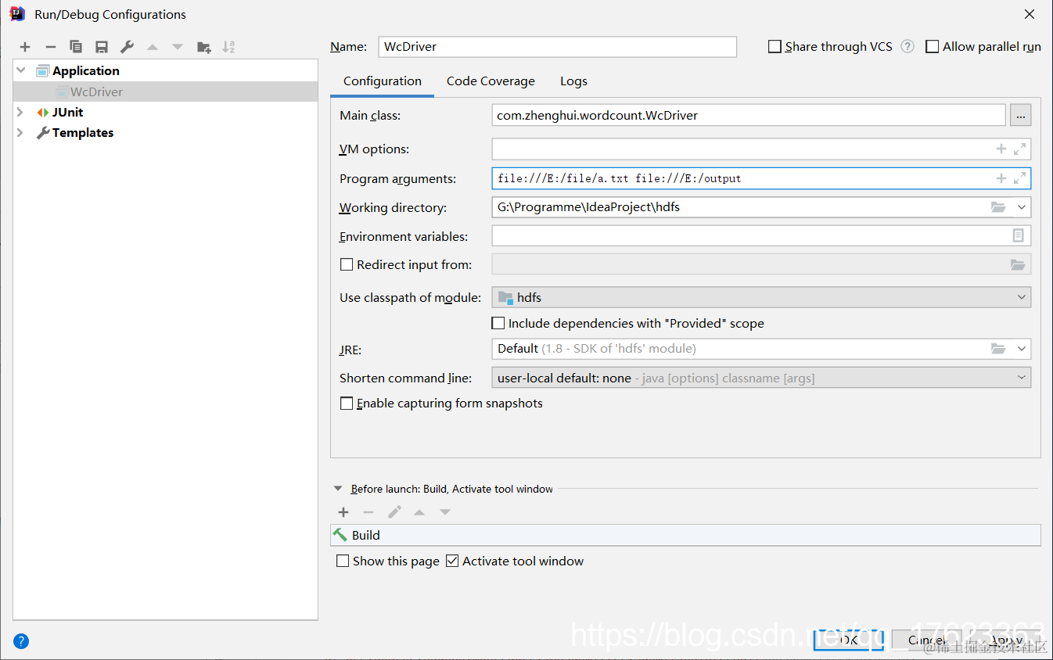
Task: Collapse the Application tree node
Action: pyautogui.click(x=21, y=70)
